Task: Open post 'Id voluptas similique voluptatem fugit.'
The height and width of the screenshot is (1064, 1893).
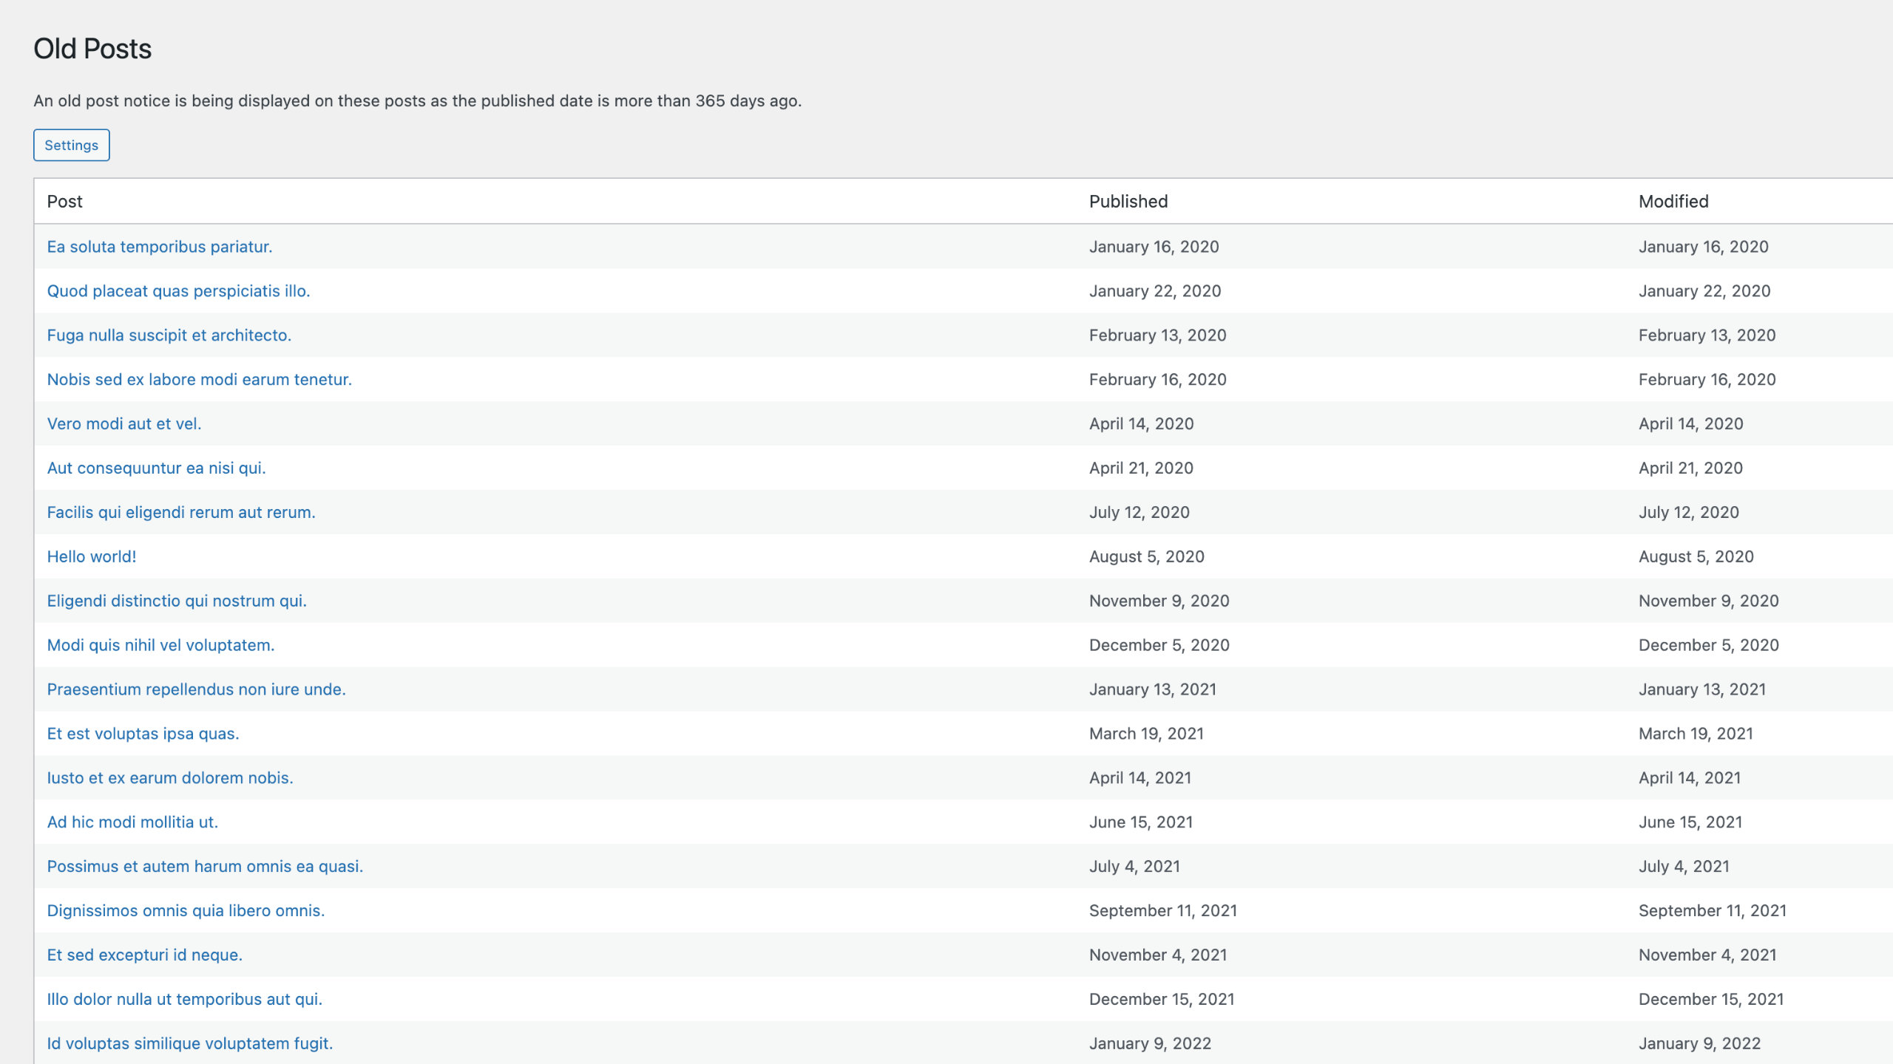Action: tap(190, 1045)
